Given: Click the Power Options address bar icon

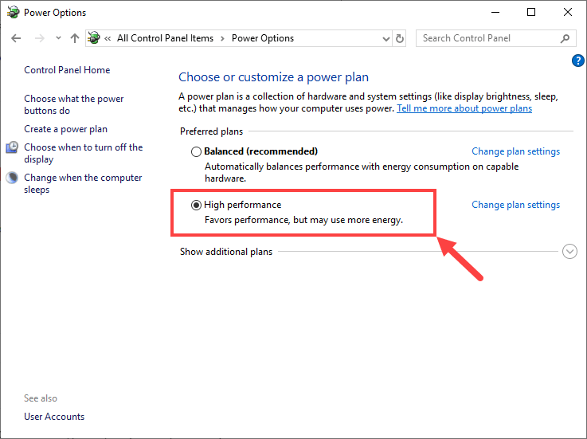Looking at the screenshot, I should (94, 37).
